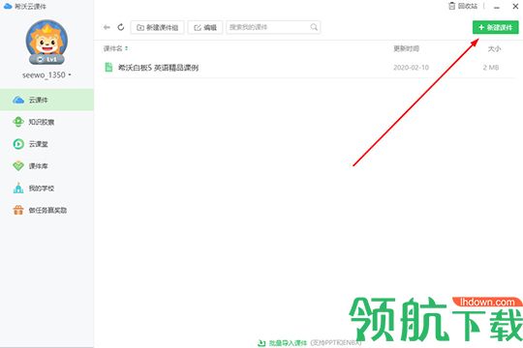Open the 回收站 recycle bin

[x=463, y=6]
